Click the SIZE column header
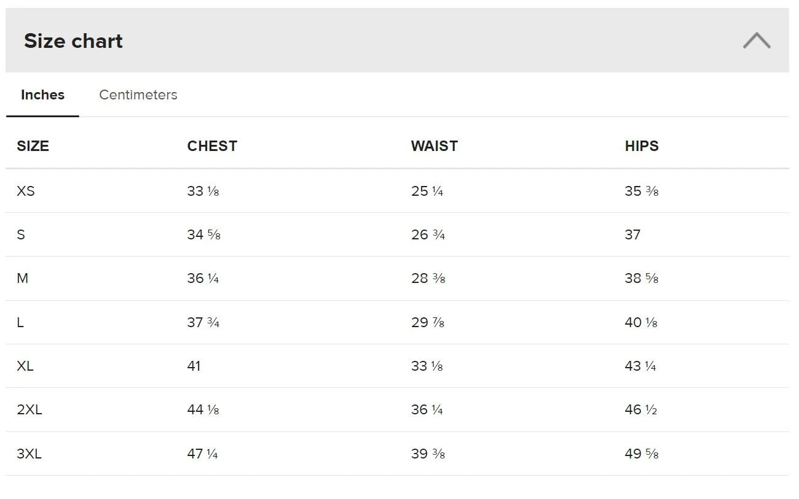799x499 pixels. (x=33, y=146)
